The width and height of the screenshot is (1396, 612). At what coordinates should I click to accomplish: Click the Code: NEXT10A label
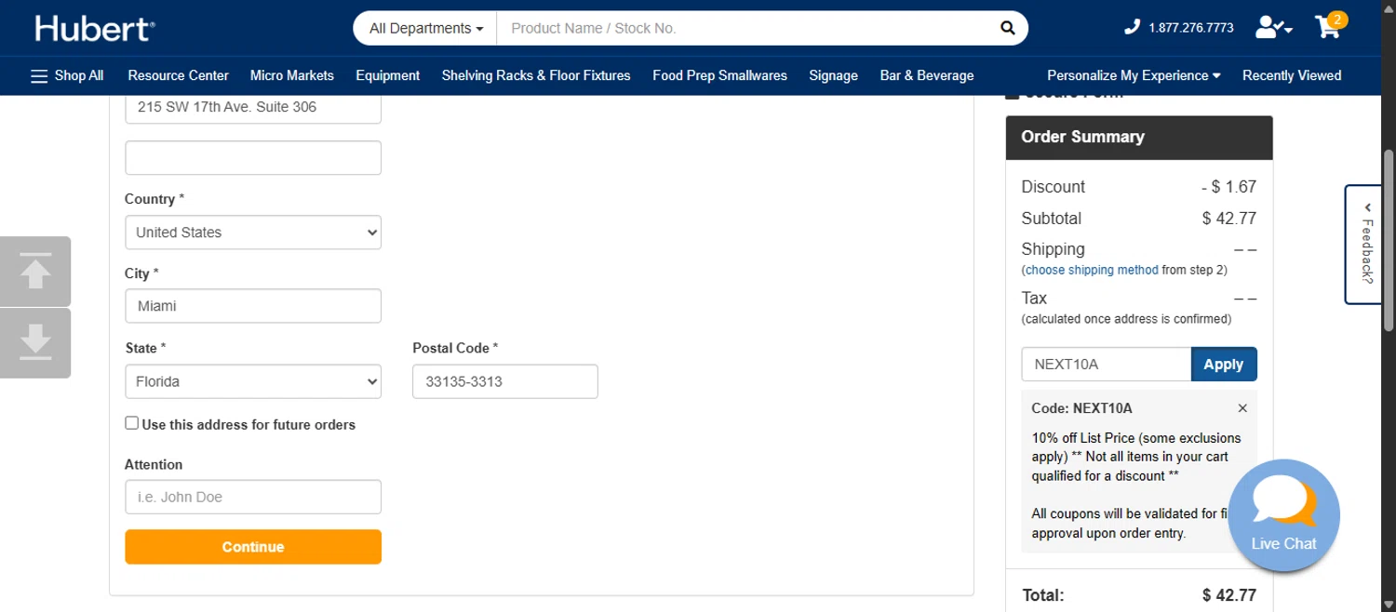[1081, 408]
